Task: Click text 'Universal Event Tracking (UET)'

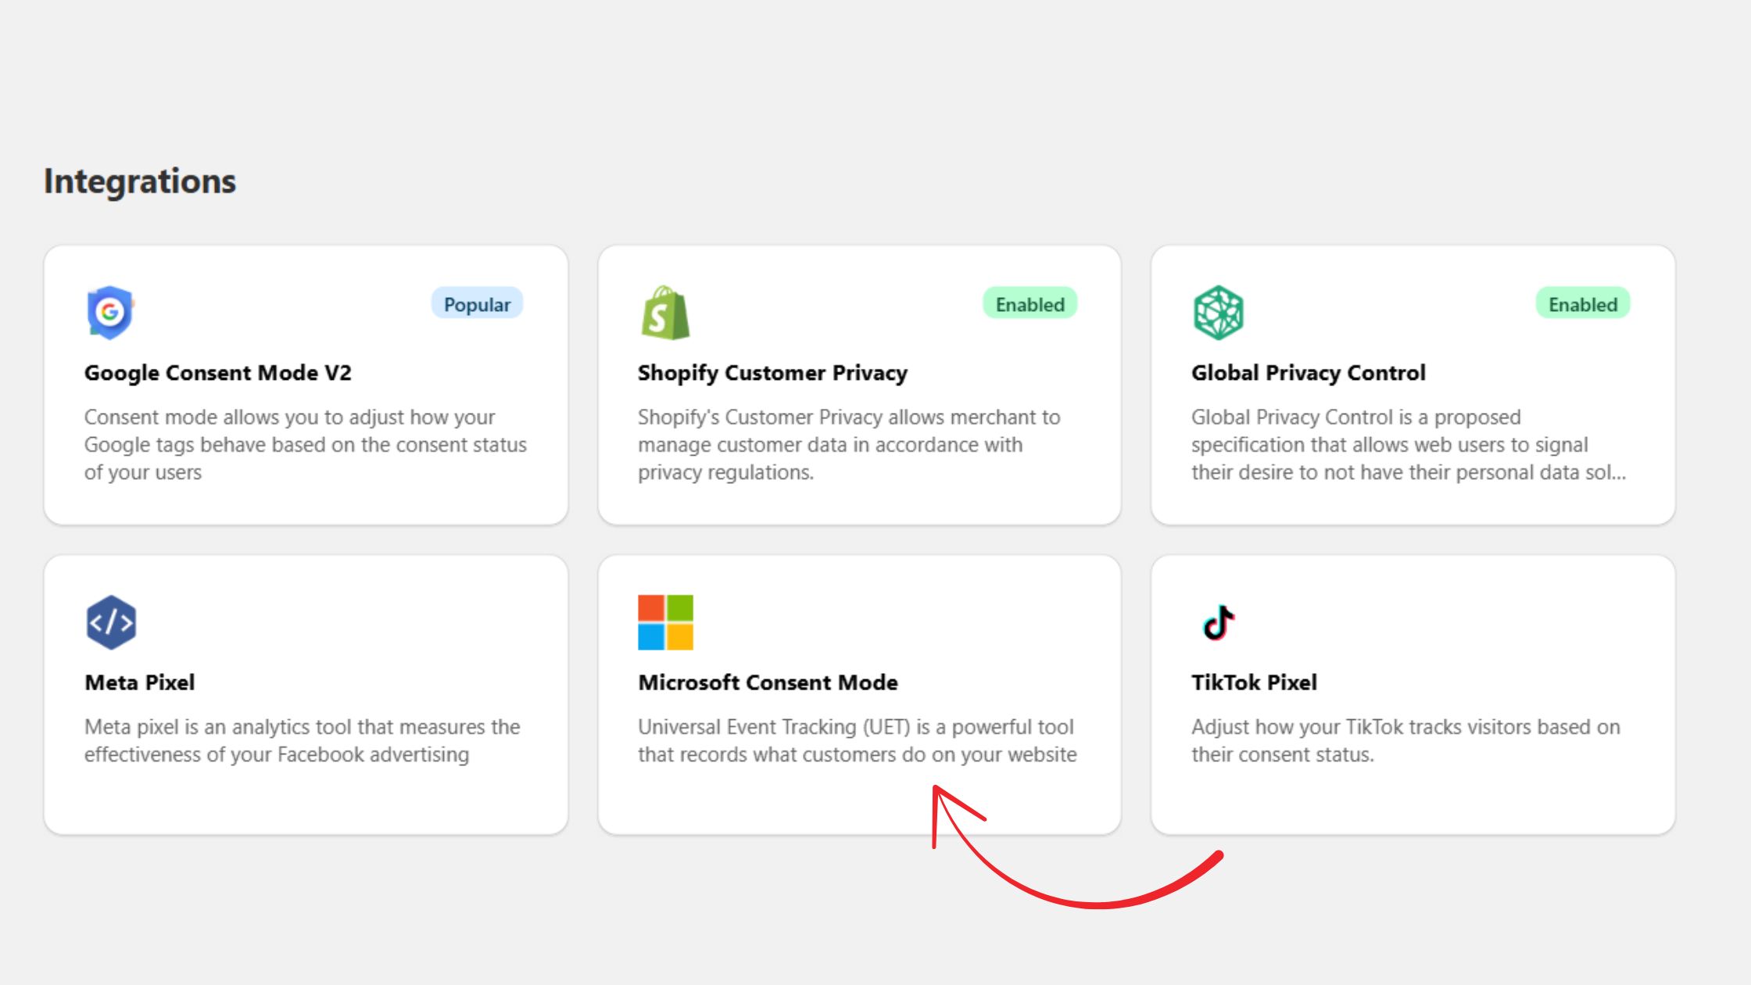Action: (x=774, y=727)
